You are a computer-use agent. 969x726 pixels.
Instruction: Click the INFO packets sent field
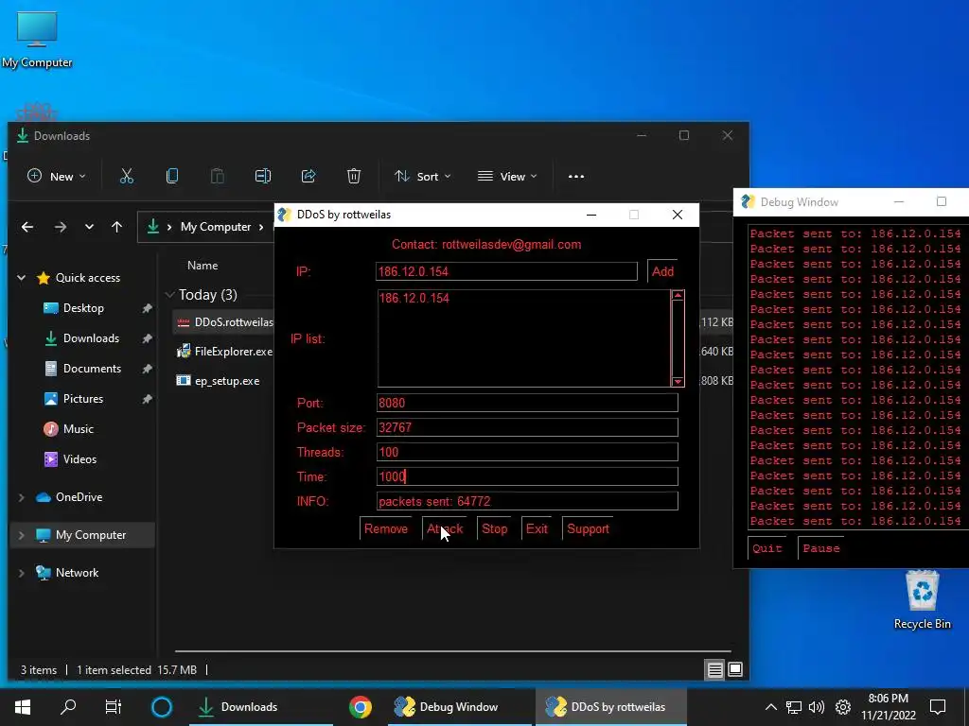click(x=527, y=501)
